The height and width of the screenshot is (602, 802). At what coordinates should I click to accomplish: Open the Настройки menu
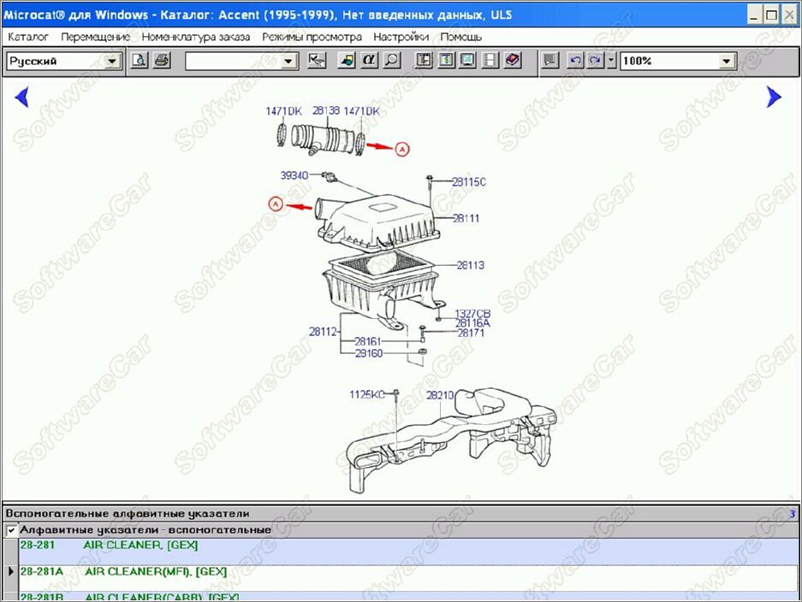tap(401, 37)
